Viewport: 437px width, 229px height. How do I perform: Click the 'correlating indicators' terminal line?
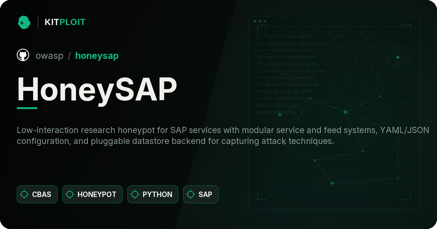(285, 78)
